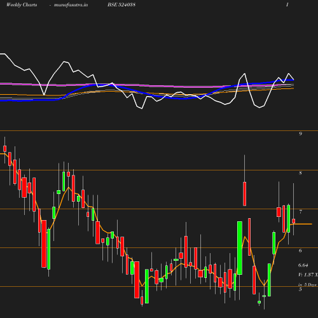Click the 'Weekly Charts' title text

click(x=22, y=5)
